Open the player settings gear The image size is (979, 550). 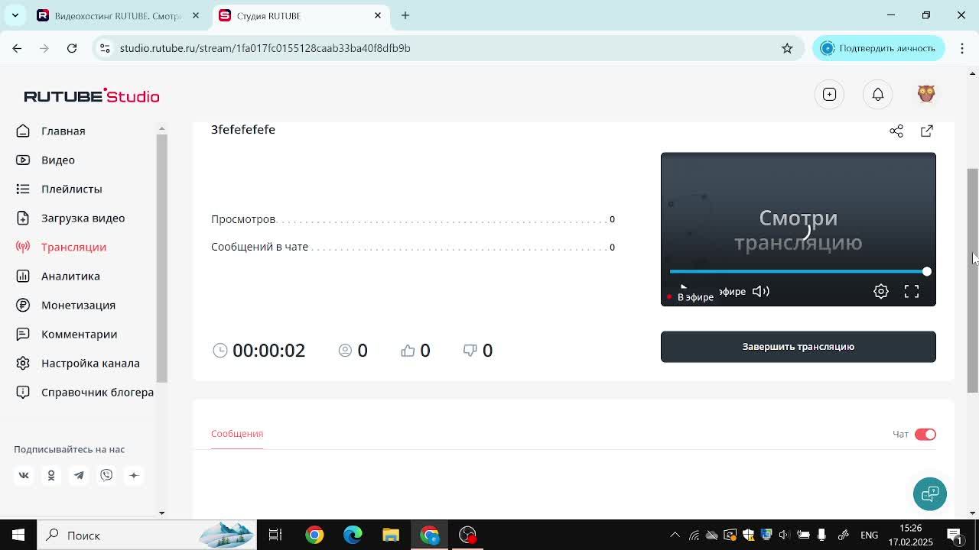(x=881, y=291)
